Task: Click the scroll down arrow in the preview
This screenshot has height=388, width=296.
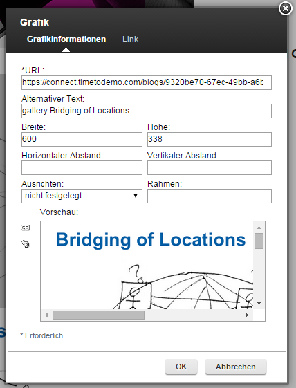Action: pos(259,303)
